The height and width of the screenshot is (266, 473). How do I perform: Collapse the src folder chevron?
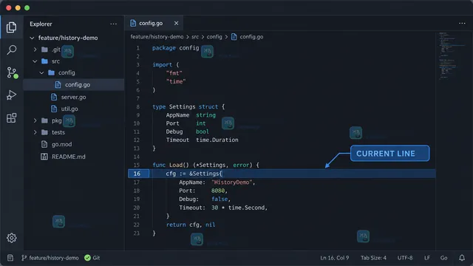coord(35,61)
